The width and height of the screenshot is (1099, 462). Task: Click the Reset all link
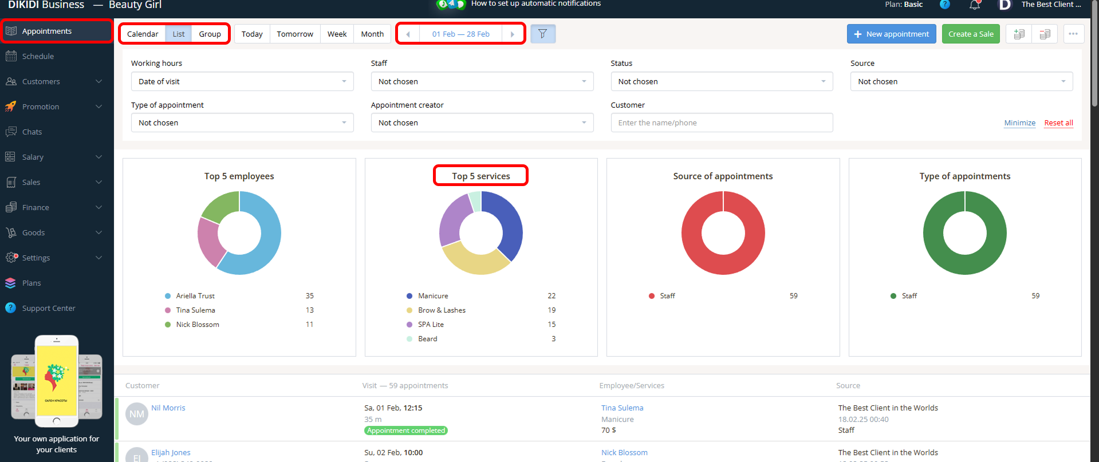[1058, 123]
